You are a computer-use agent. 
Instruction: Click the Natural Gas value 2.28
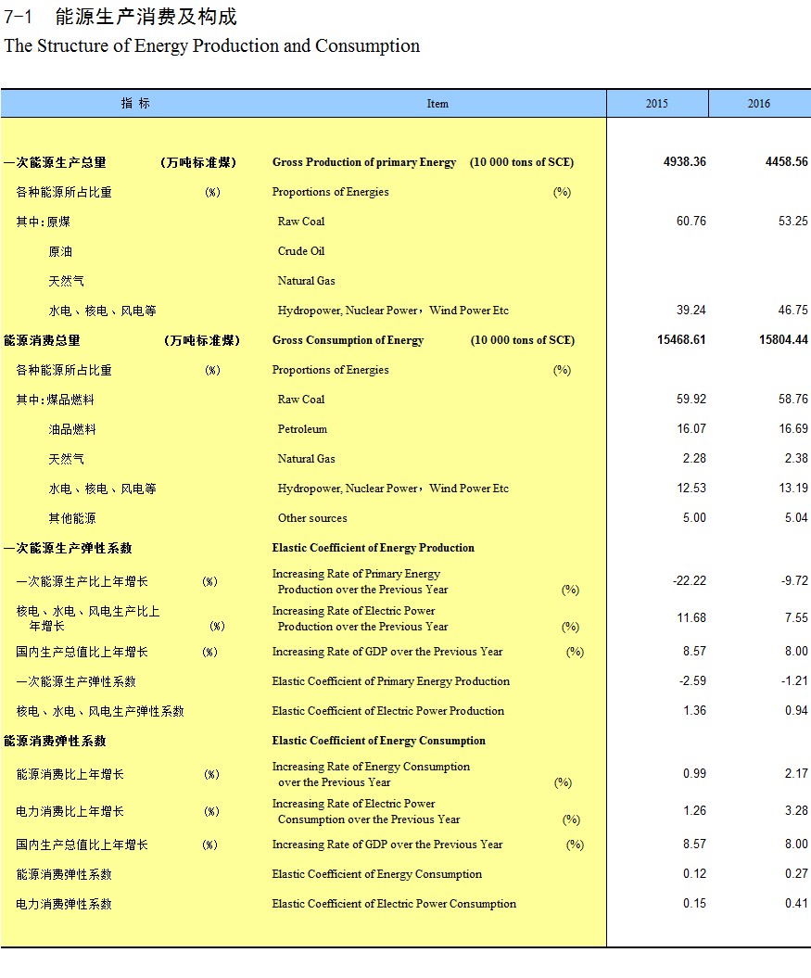point(694,459)
